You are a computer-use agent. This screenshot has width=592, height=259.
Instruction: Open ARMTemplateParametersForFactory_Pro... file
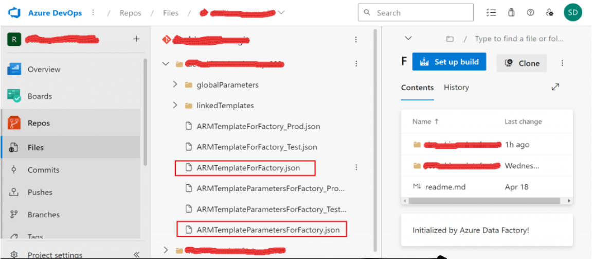point(271,188)
